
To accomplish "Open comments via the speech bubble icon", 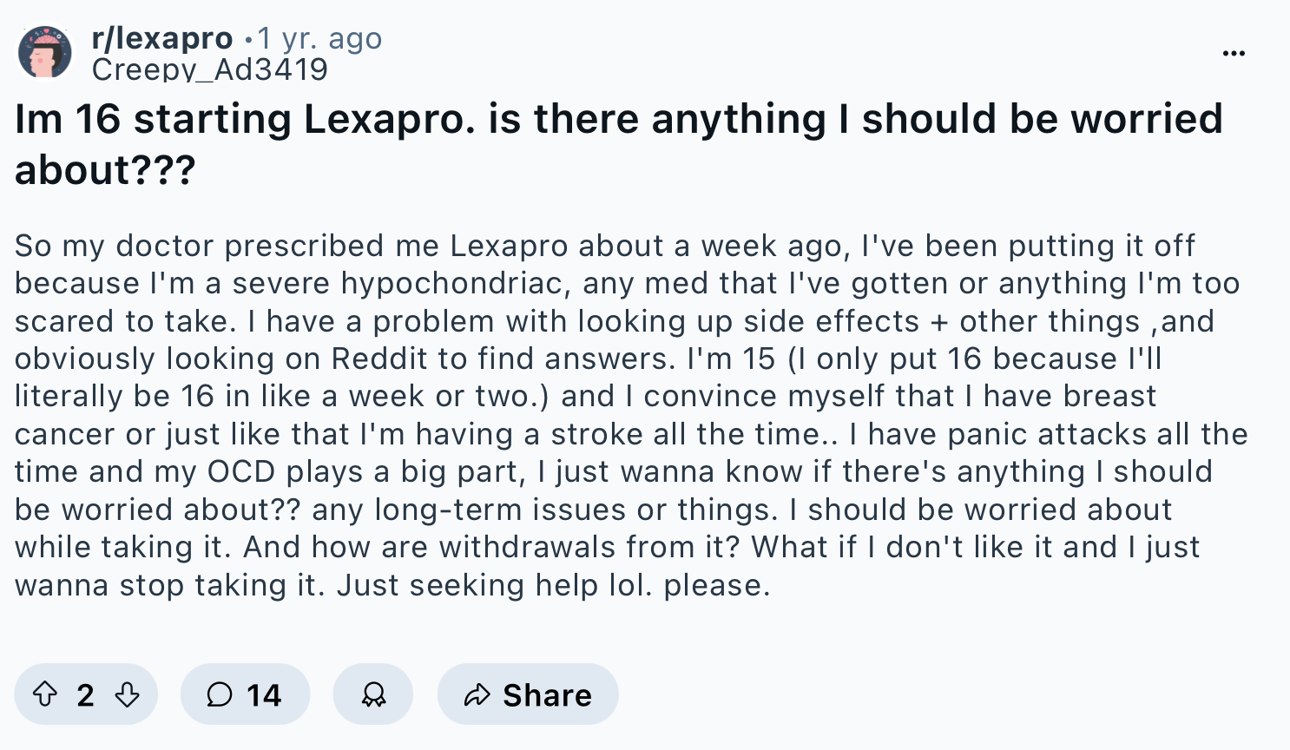I will pyautogui.click(x=220, y=694).
